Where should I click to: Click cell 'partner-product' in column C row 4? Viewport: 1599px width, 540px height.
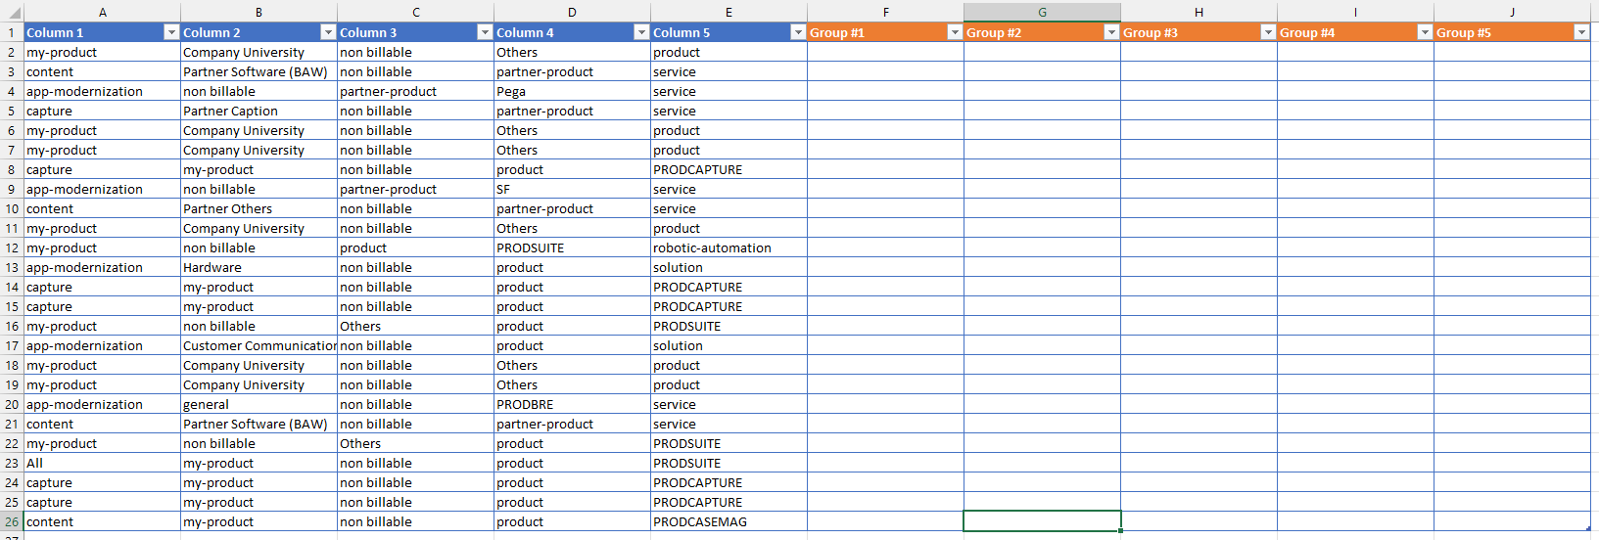coord(416,91)
